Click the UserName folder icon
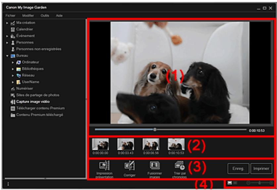Viewport: 277px width, 190px height. (19, 82)
